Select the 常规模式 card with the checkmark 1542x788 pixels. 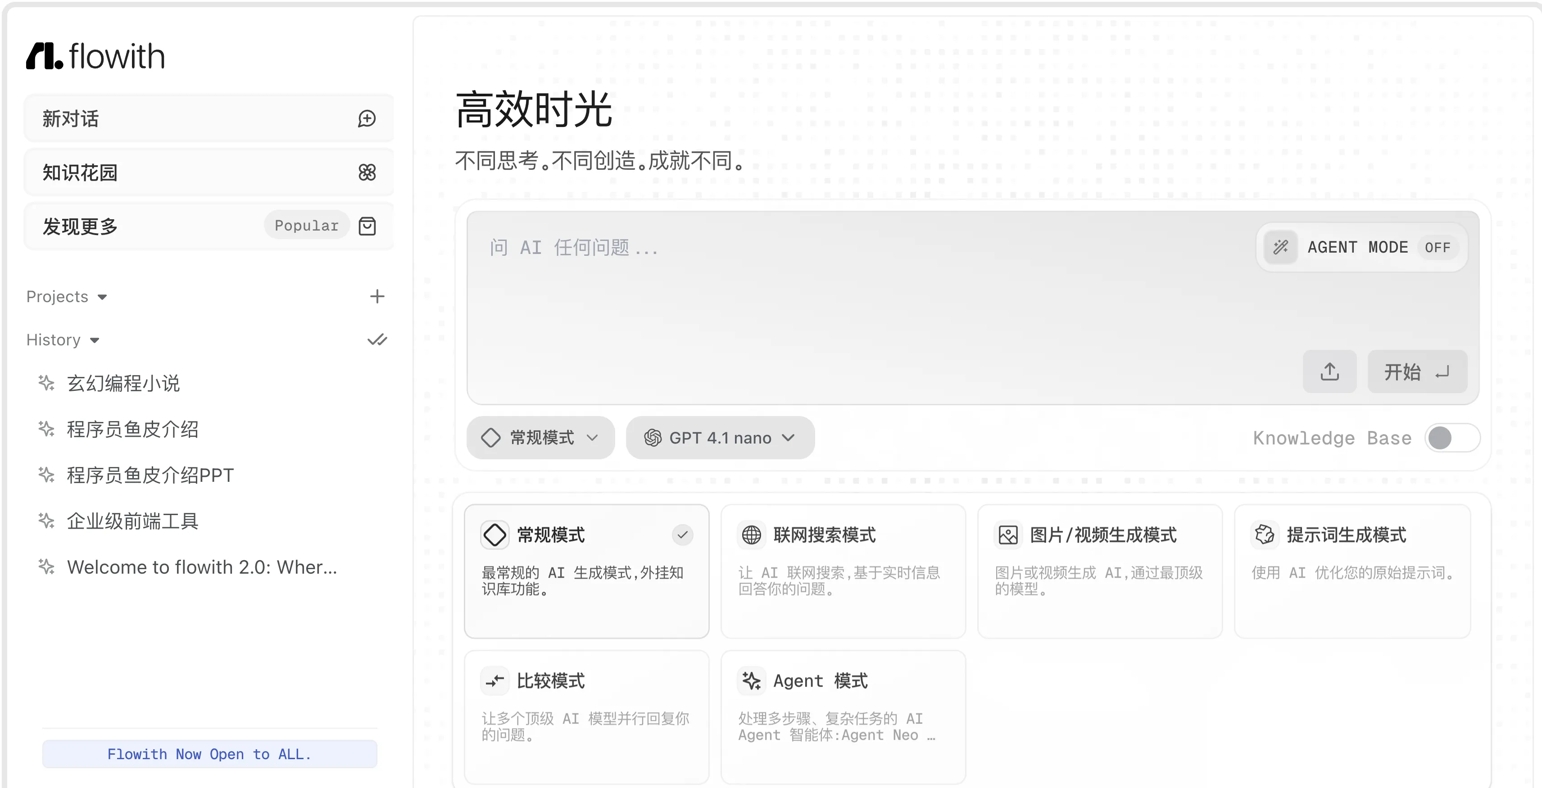coord(587,571)
